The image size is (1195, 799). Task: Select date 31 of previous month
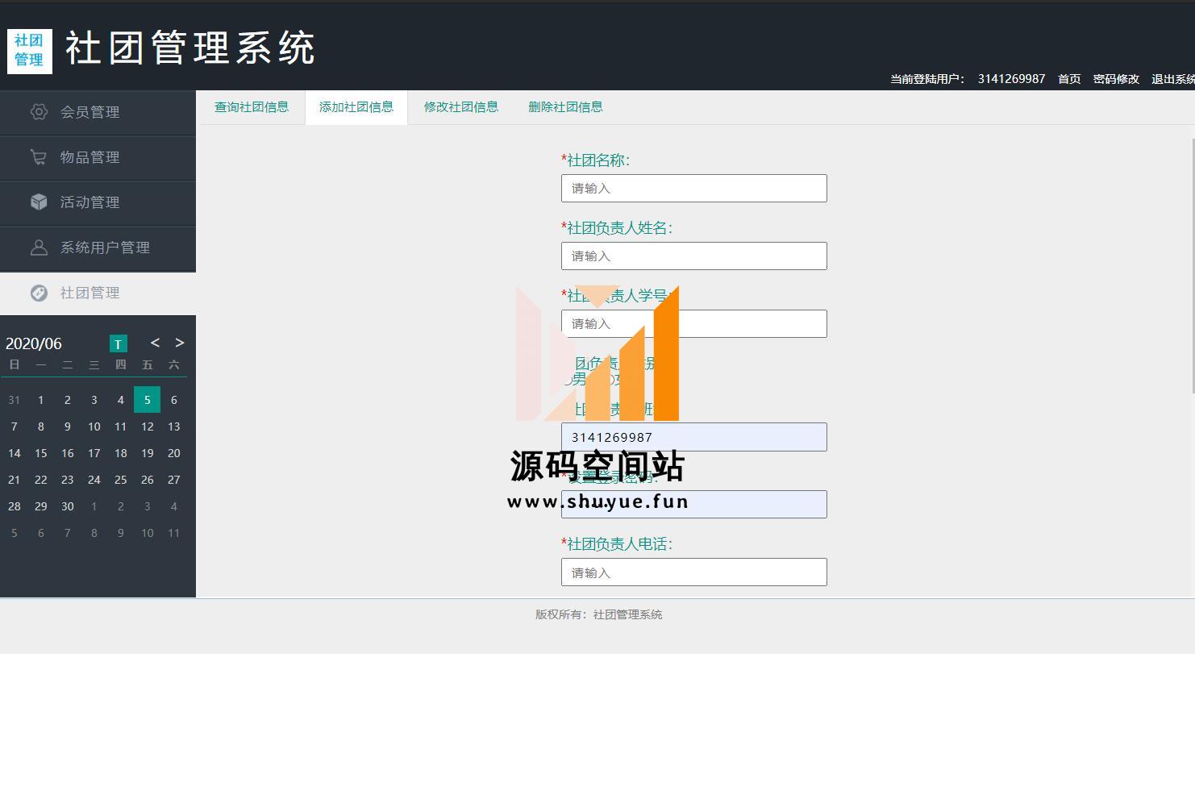point(14,400)
